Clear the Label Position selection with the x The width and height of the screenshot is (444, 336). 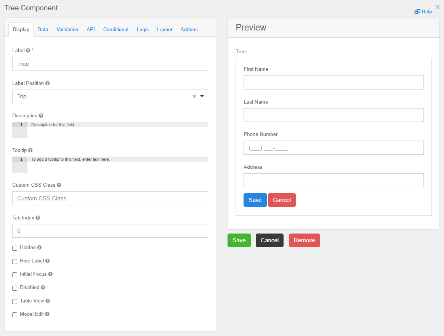[x=194, y=96]
